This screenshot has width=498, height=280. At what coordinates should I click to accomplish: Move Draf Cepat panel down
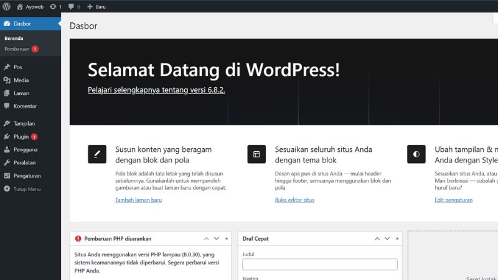(x=387, y=238)
